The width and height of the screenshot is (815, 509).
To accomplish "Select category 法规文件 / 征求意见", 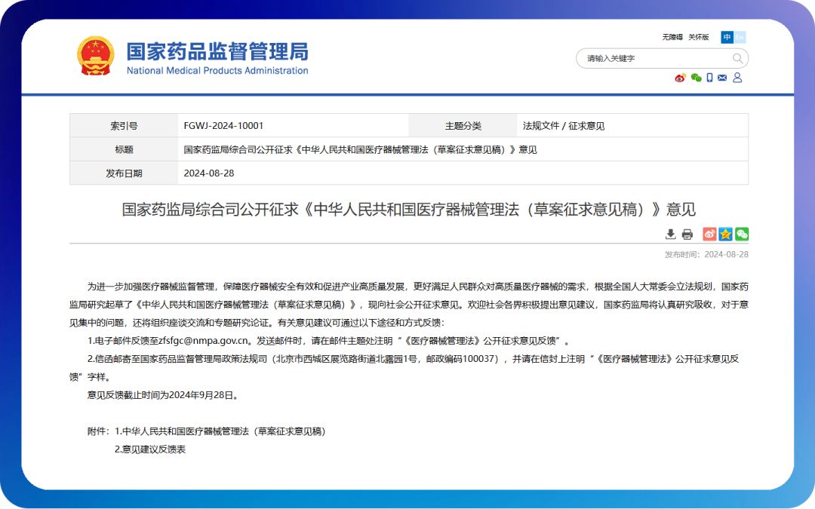I will 564,126.
